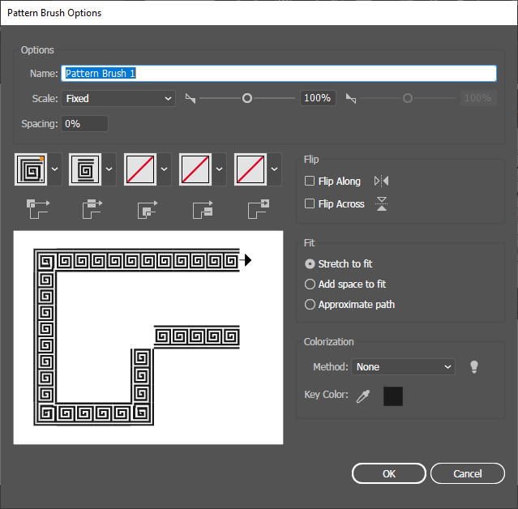
Task: Click the Flip Along mirror icon
Action: tap(381, 181)
